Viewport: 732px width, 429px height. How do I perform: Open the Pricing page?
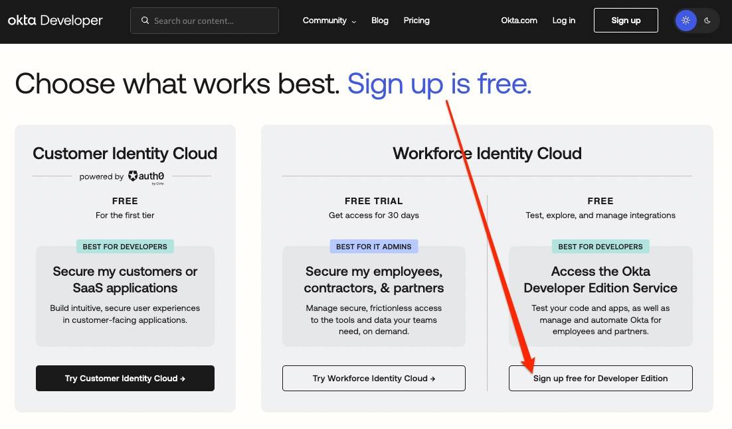pos(416,21)
